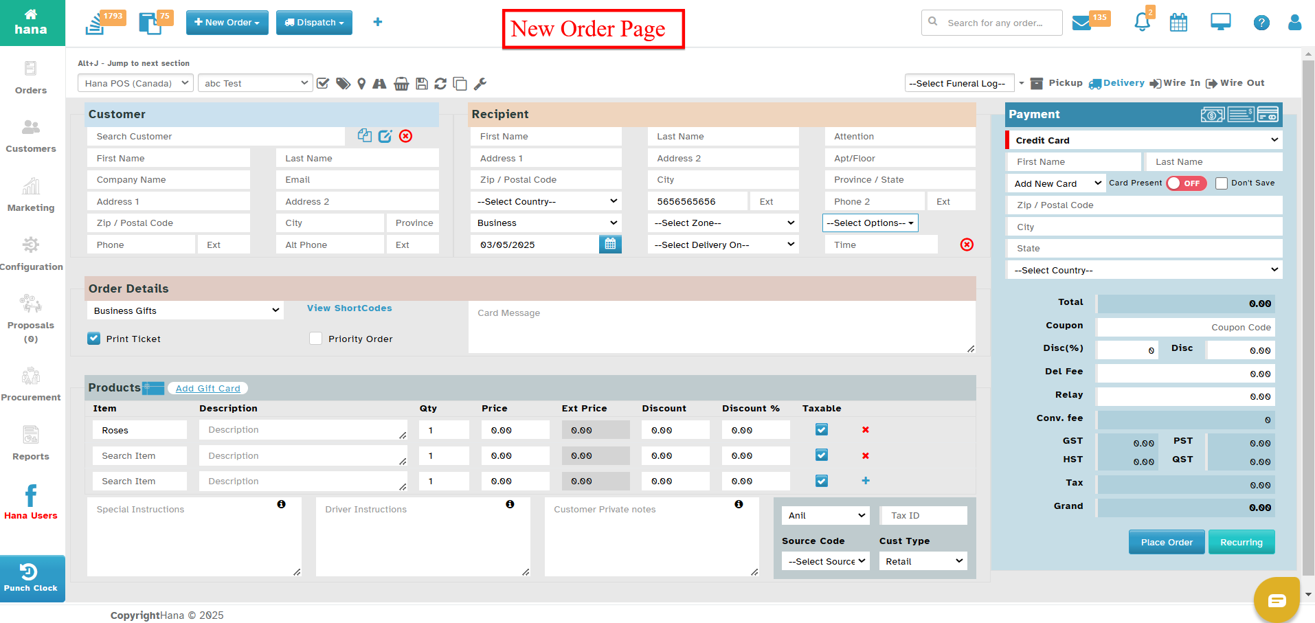Clear the delivery time with red X icon
Image resolution: width=1315 pixels, height=623 pixels.
click(x=967, y=245)
